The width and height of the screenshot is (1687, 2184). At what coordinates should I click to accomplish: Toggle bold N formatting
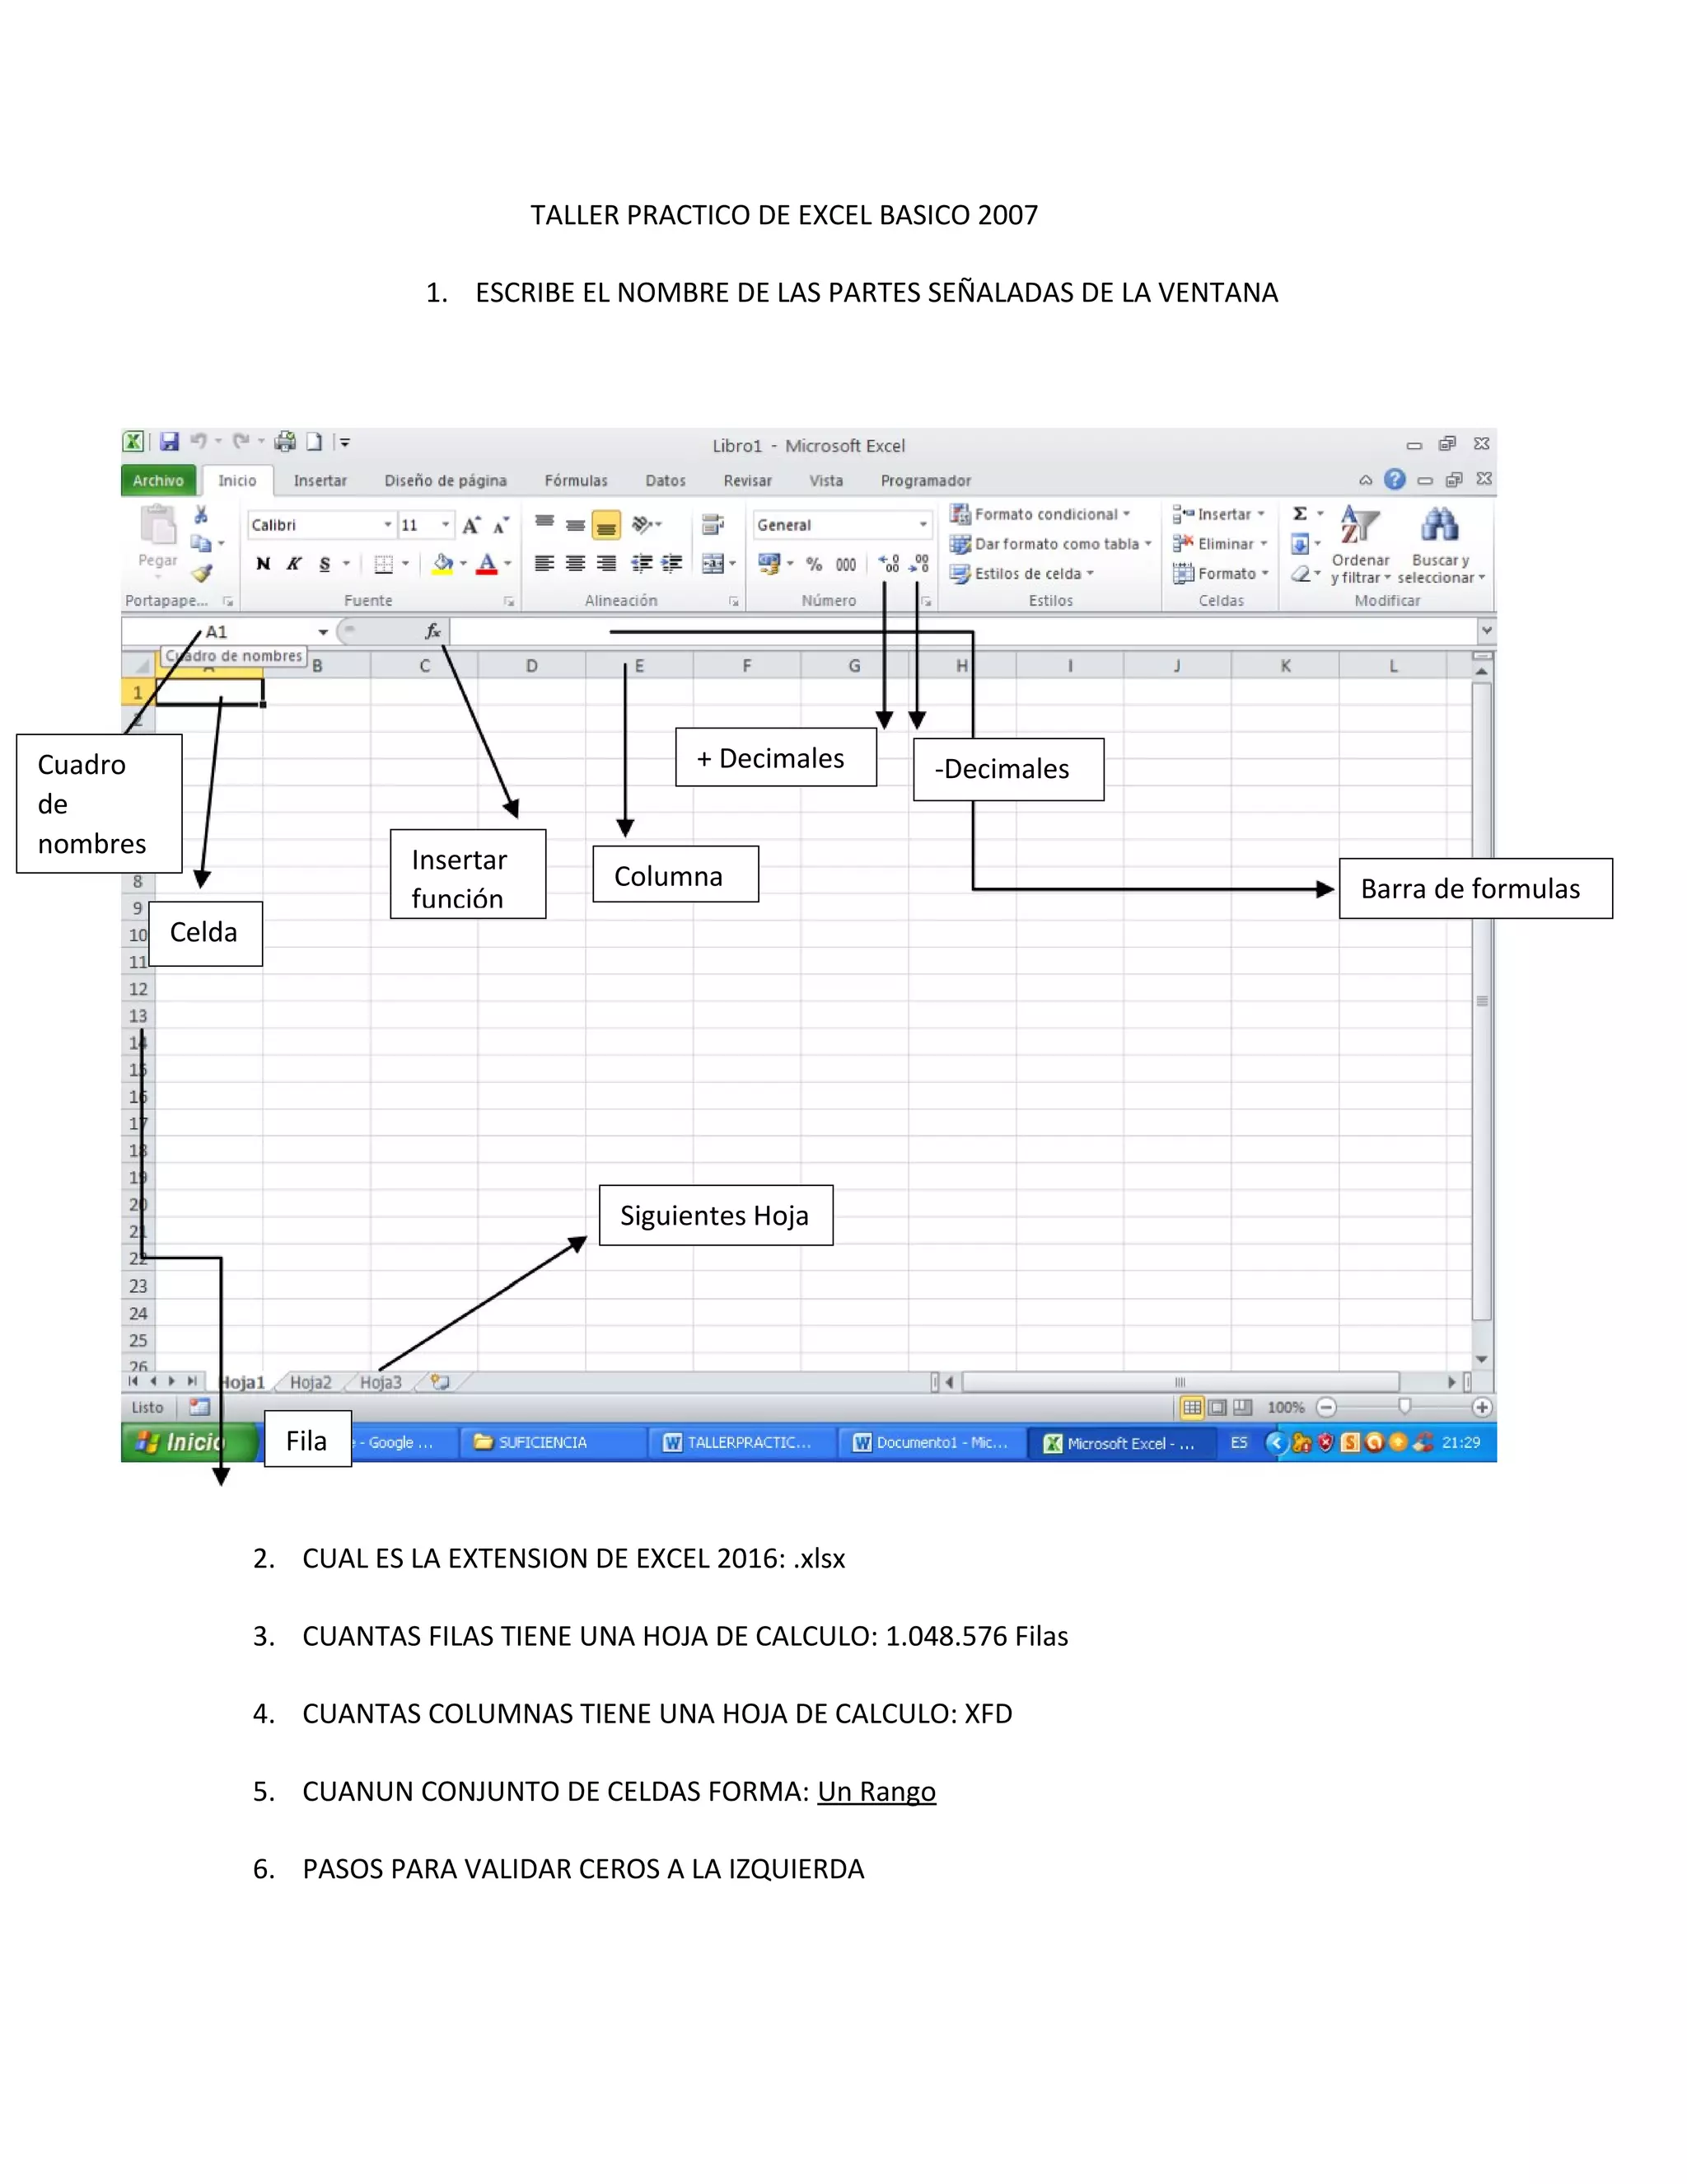pyautogui.click(x=263, y=564)
